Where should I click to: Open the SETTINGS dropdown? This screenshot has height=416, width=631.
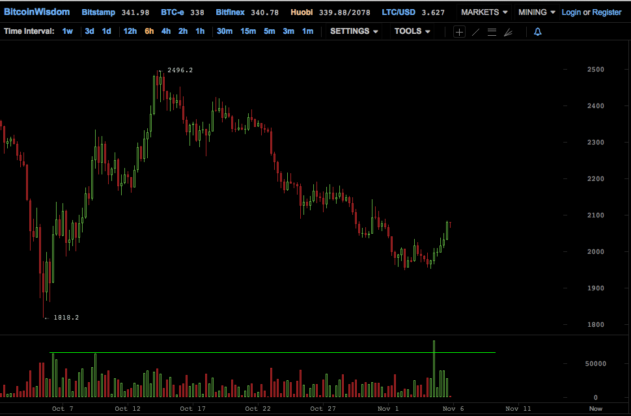[354, 31]
